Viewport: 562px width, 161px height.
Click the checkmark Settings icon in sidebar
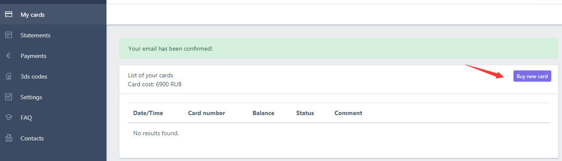click(x=9, y=97)
